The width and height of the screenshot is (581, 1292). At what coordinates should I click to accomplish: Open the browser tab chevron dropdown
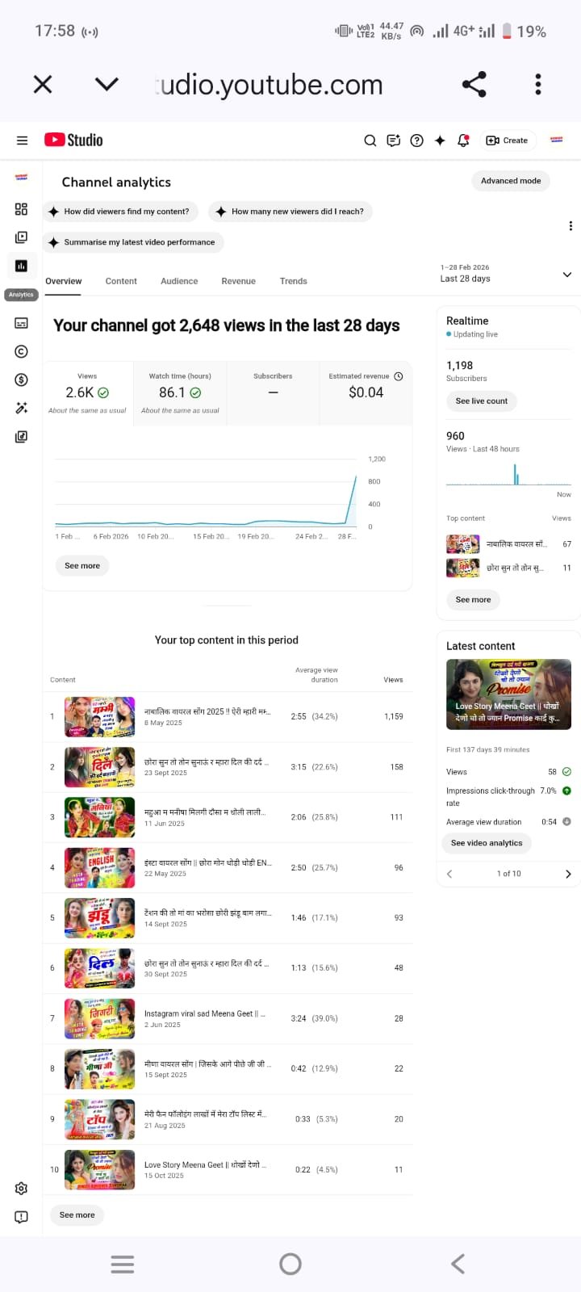[x=107, y=84]
